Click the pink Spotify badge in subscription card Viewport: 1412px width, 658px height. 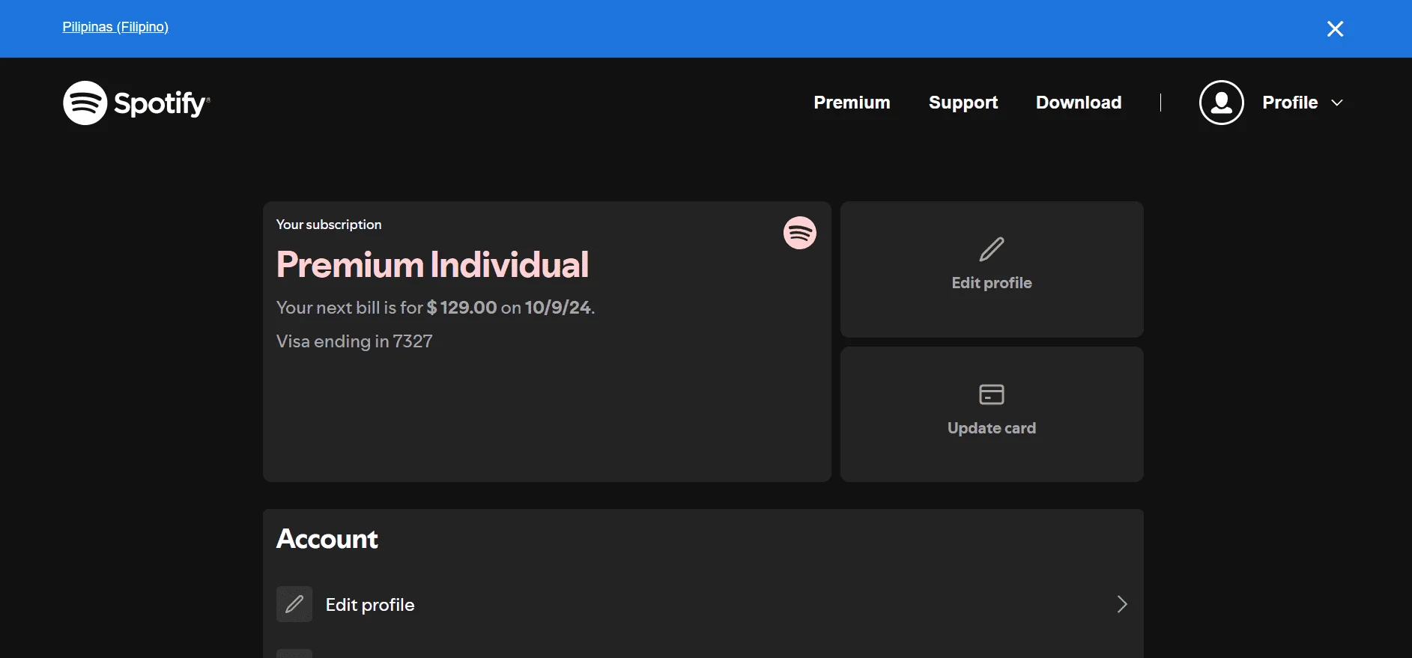pyautogui.click(x=800, y=233)
